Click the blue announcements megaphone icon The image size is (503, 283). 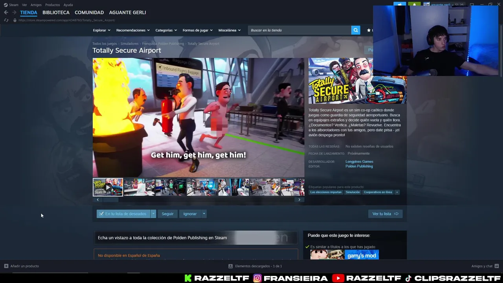400,5
